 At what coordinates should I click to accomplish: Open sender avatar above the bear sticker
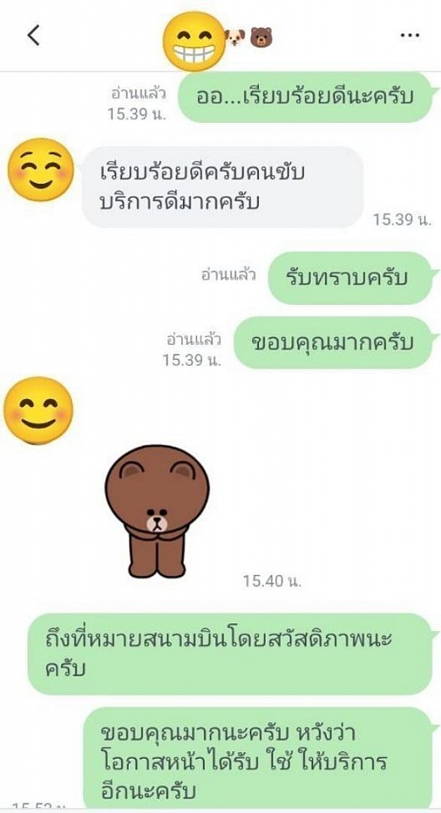[x=38, y=410]
